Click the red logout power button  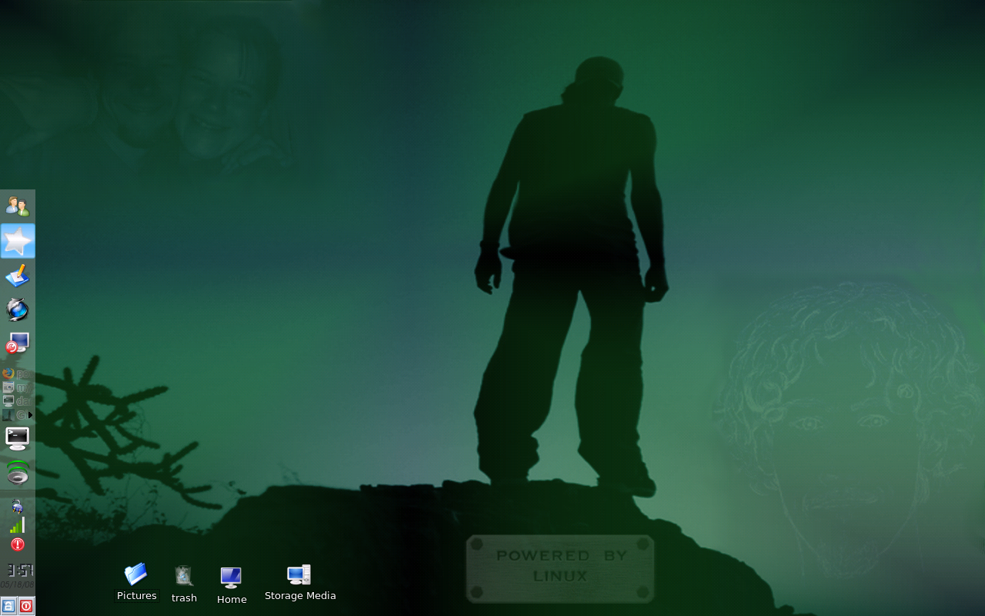[x=26, y=606]
